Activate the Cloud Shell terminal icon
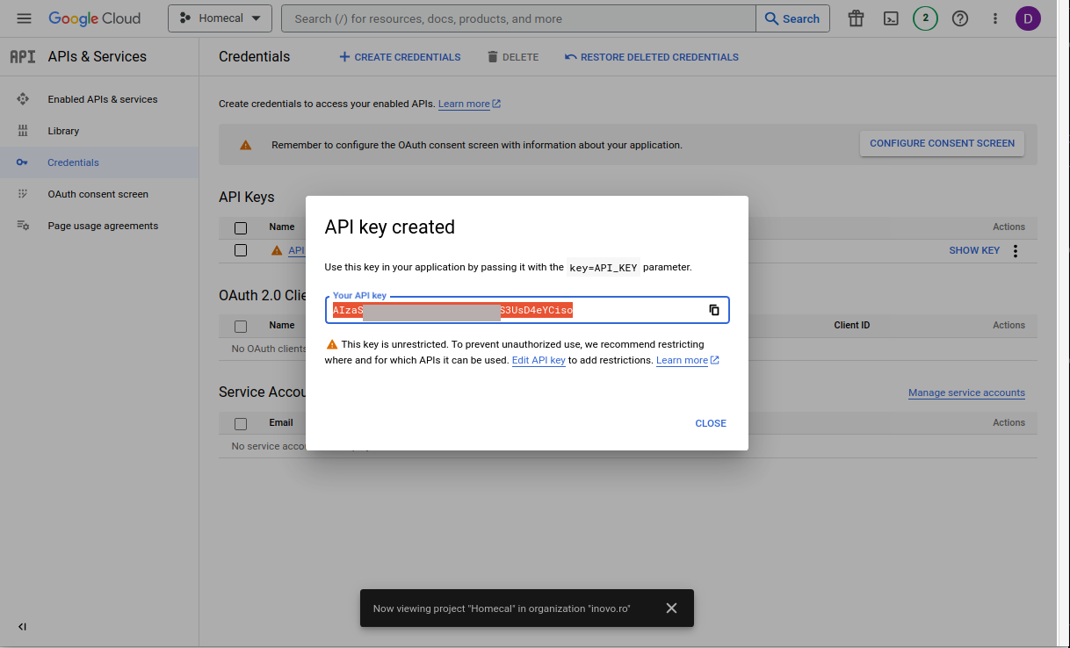 click(x=891, y=18)
